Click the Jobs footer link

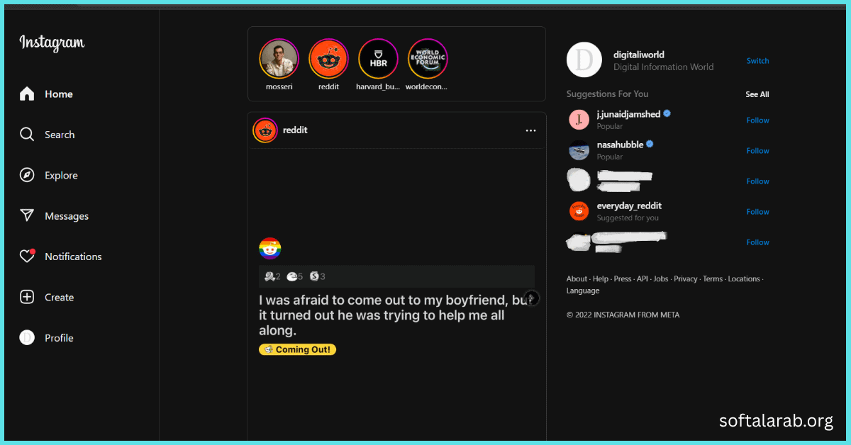pyautogui.click(x=661, y=279)
